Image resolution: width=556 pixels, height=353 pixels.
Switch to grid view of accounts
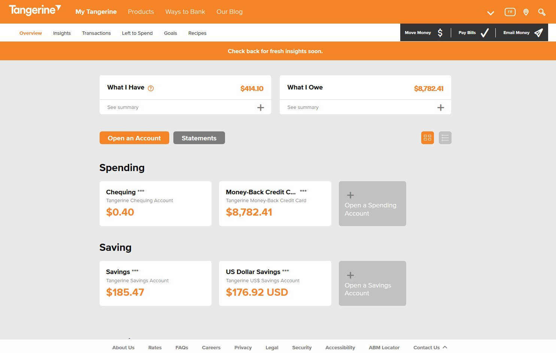pos(427,138)
